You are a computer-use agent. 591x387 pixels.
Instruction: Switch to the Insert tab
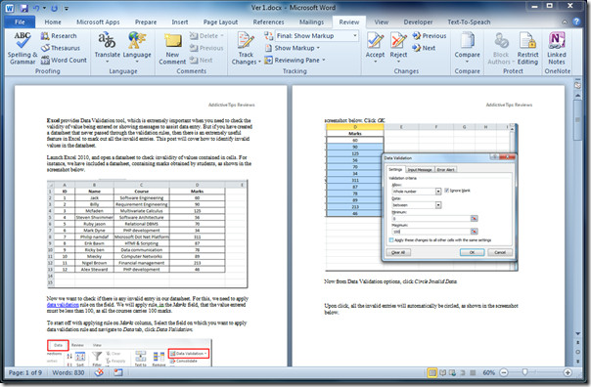click(180, 21)
